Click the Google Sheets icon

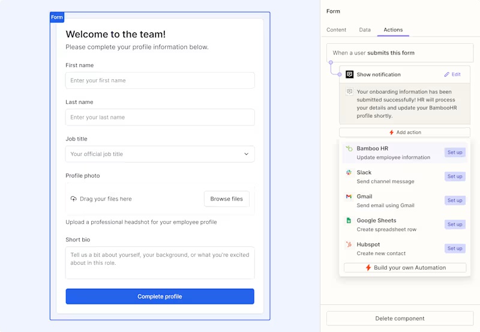click(349, 220)
